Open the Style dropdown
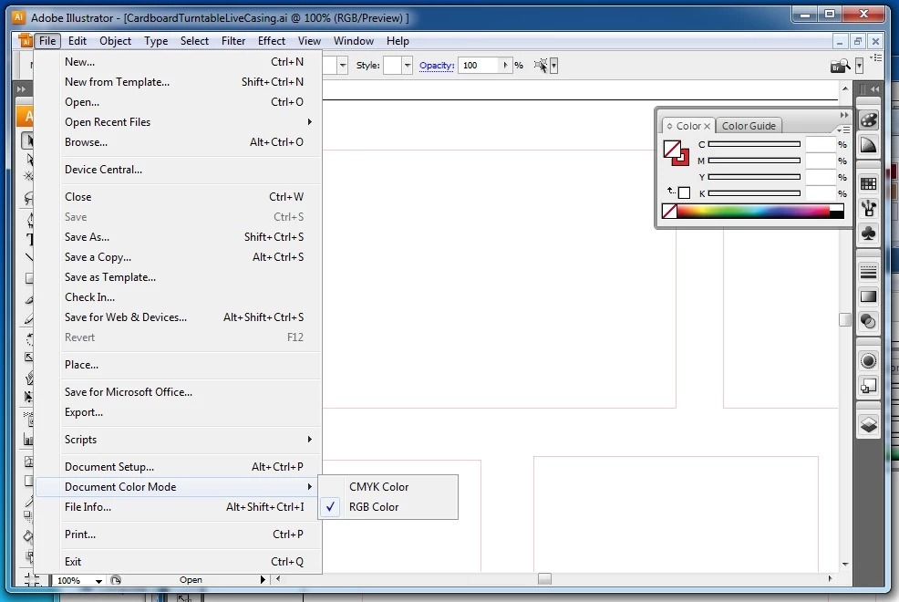Screen dimensions: 899x602 point(407,66)
